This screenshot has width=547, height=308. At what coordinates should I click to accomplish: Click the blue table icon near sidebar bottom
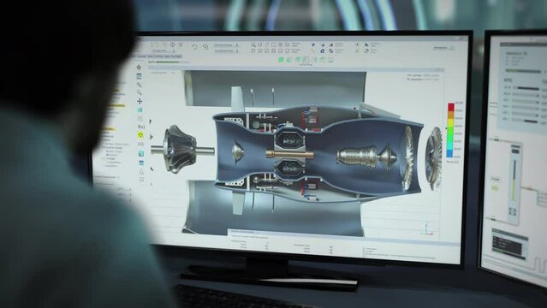(x=141, y=163)
